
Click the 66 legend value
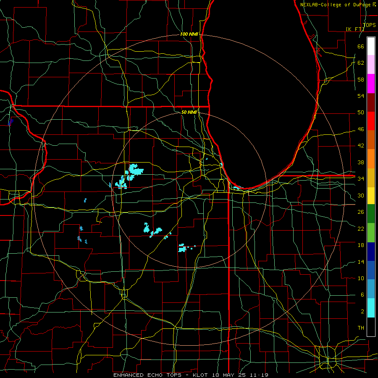click(361, 46)
